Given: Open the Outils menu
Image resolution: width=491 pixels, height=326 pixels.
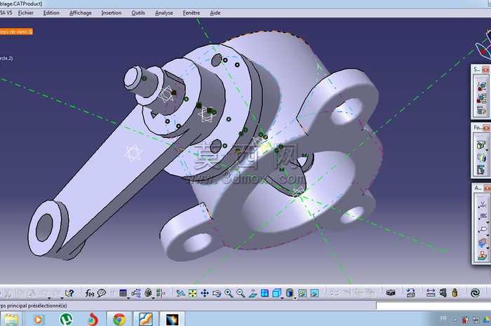Looking at the screenshot, I should 138,13.
